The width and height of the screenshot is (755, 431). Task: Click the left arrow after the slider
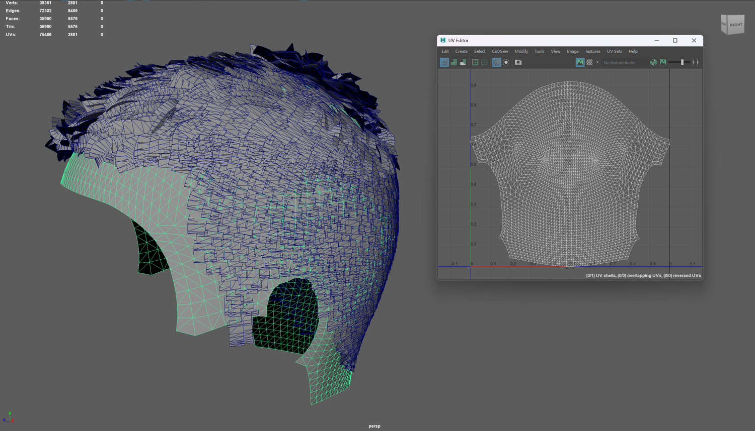(x=694, y=62)
